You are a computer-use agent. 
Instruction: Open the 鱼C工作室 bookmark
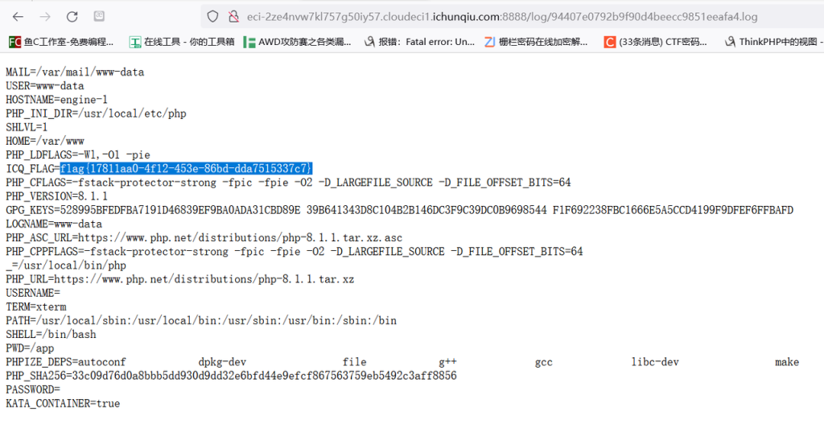(x=61, y=42)
